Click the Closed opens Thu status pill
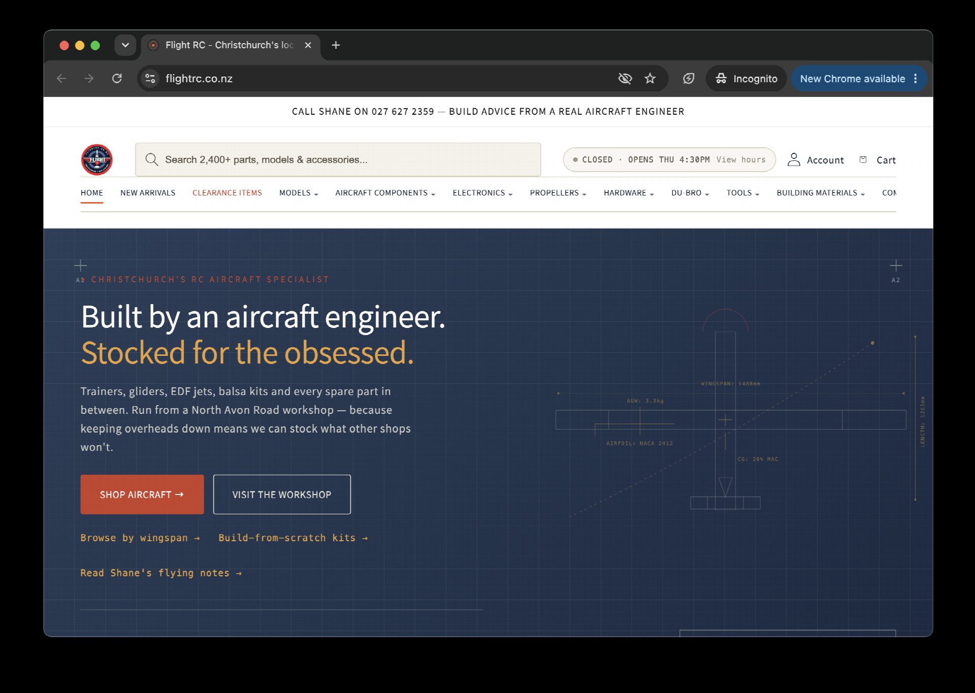This screenshot has width=975, height=693. click(x=669, y=159)
